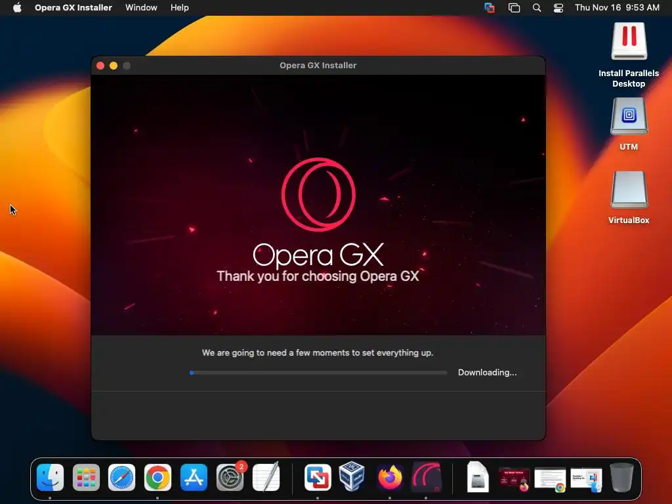Image resolution: width=672 pixels, height=504 pixels.
Task: Open the Help menu
Action: (x=179, y=8)
